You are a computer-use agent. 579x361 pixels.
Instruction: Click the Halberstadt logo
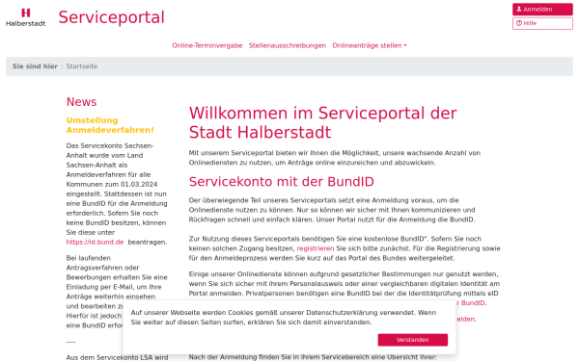25,17
